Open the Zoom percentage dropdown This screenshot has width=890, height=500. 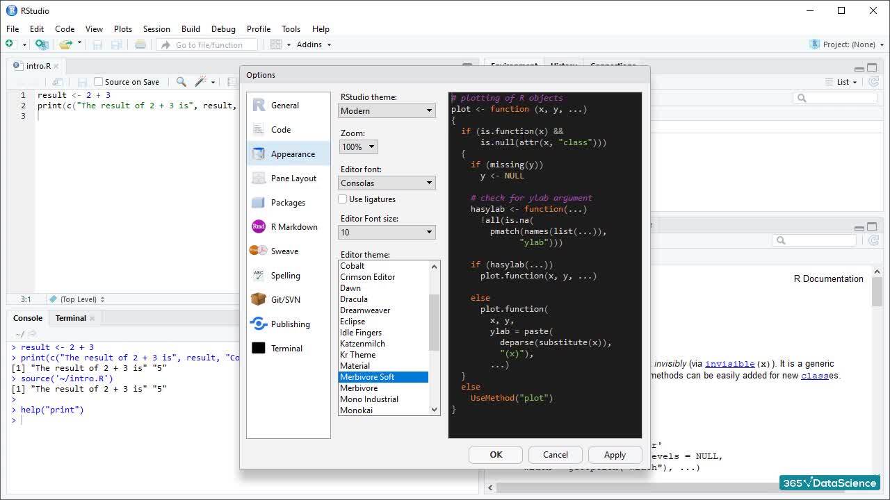point(359,147)
